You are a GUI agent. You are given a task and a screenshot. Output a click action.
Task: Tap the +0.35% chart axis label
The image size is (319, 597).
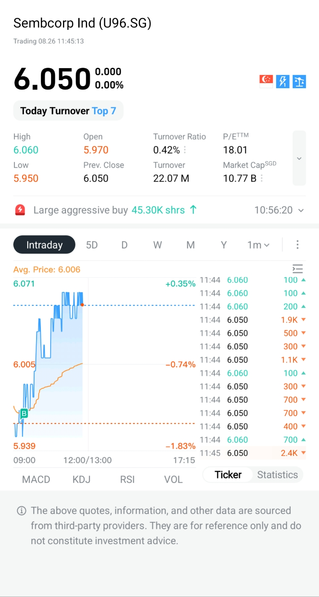click(180, 284)
